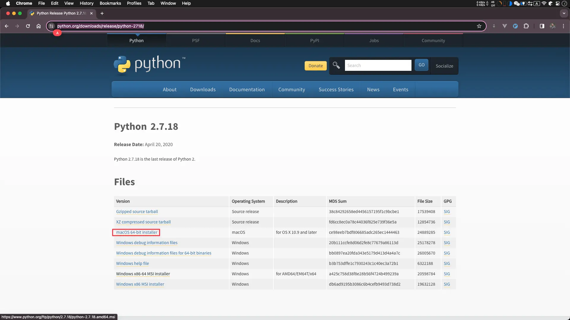This screenshot has width=570, height=320.
Task: Download the XZ compressed source tarball
Action: pos(143,222)
